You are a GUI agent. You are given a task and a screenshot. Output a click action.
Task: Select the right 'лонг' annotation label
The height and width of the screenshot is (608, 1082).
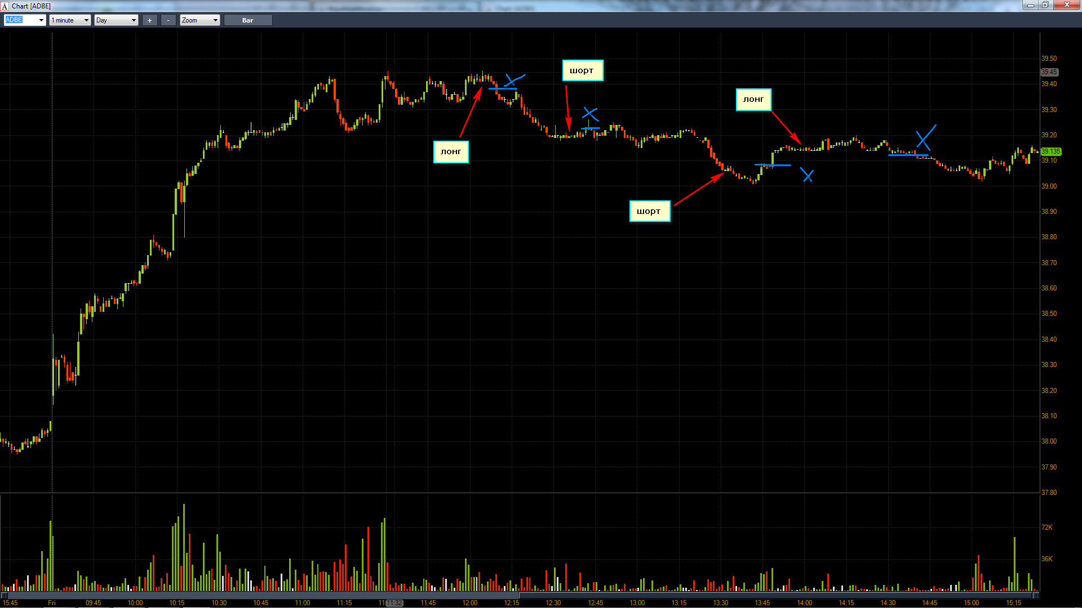coord(753,100)
